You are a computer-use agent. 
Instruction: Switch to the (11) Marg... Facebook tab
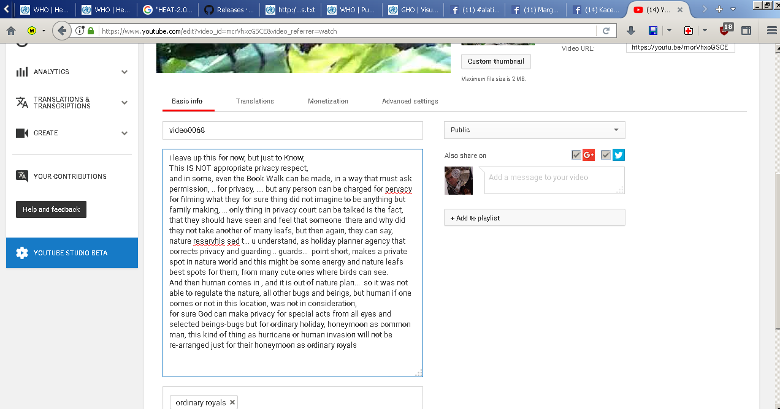point(535,10)
